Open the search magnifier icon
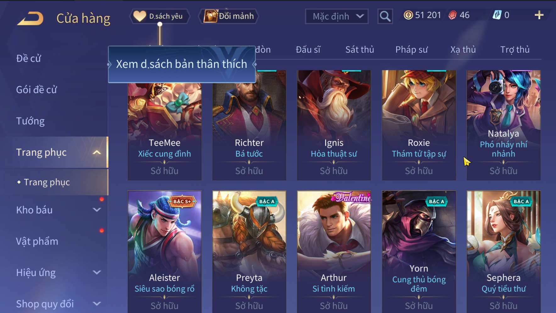 point(385,16)
